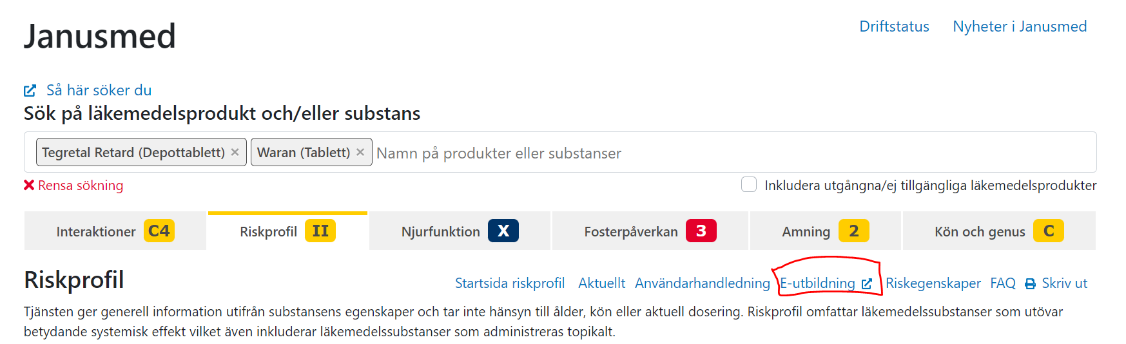Open 'Nyheter i Janusmed' link

(1020, 26)
